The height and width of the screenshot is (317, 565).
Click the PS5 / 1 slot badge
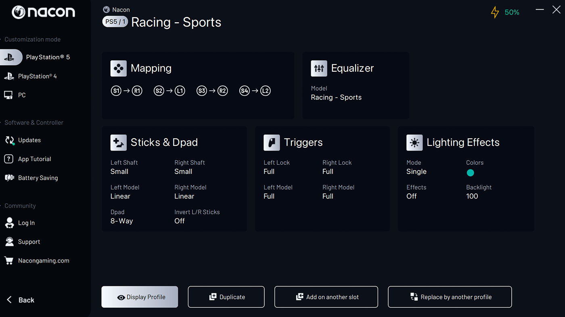pos(115,22)
